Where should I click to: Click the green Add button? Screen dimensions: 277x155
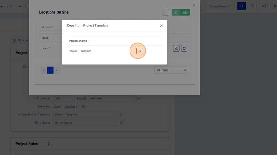click(x=181, y=12)
